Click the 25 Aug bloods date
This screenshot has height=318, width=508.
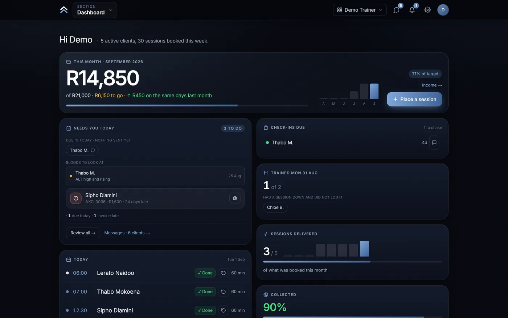point(234,176)
